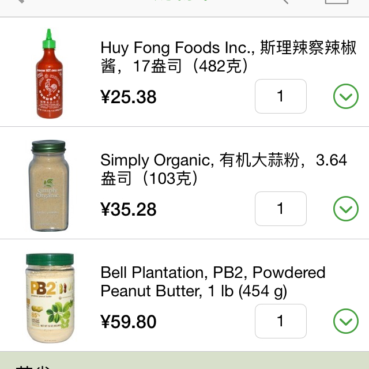
Task: Tap the Sriracha bottle product image
Action: 50,73
